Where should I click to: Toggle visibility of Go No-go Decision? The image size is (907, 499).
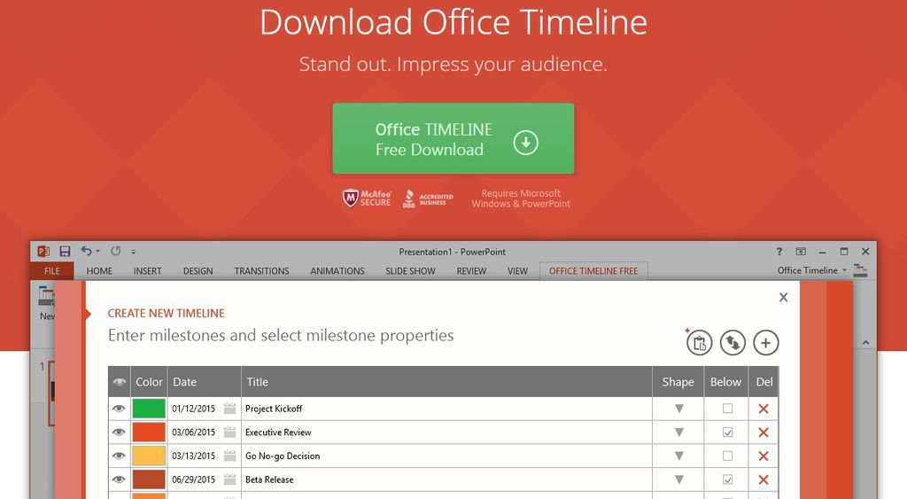pos(119,456)
